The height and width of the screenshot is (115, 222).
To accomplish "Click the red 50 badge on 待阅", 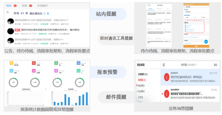I will coord(31,6).
